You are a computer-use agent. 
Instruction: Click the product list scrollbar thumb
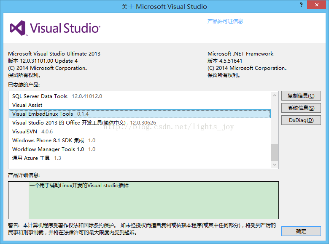275,152
